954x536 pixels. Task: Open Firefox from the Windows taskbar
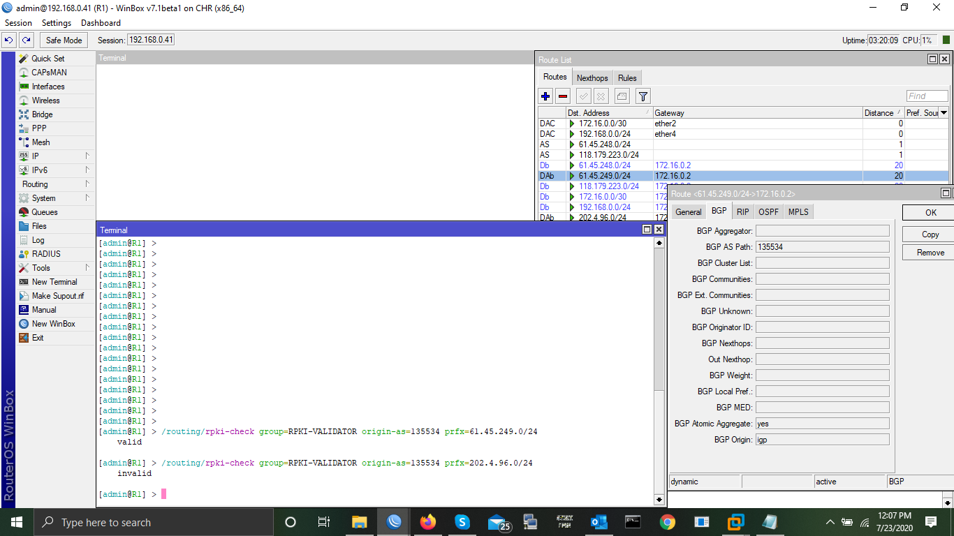click(x=427, y=522)
